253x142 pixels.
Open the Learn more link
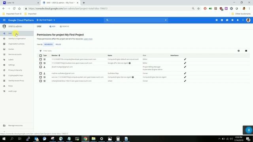(x=88, y=39)
